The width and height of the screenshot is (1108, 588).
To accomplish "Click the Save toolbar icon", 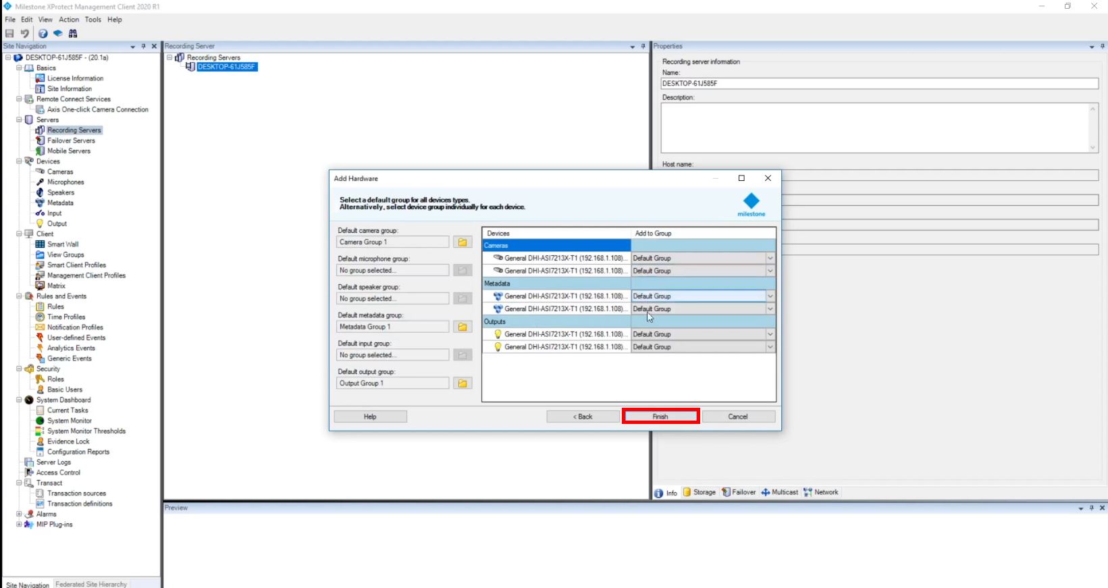I will 9,33.
